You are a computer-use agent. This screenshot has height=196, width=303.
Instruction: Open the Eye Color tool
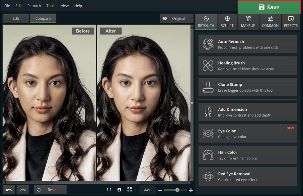coord(248,133)
